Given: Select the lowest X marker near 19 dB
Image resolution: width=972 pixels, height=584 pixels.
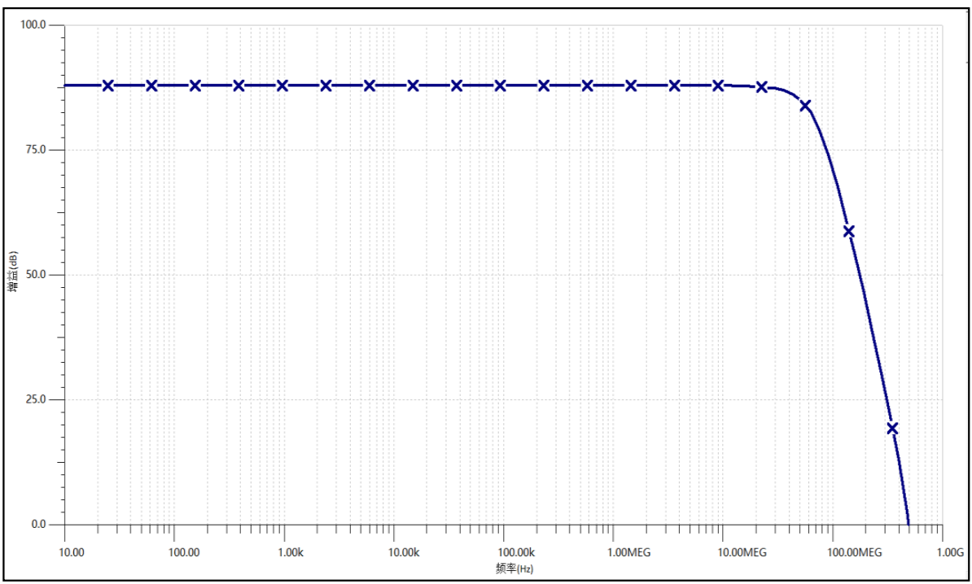Looking at the screenshot, I should point(892,429).
